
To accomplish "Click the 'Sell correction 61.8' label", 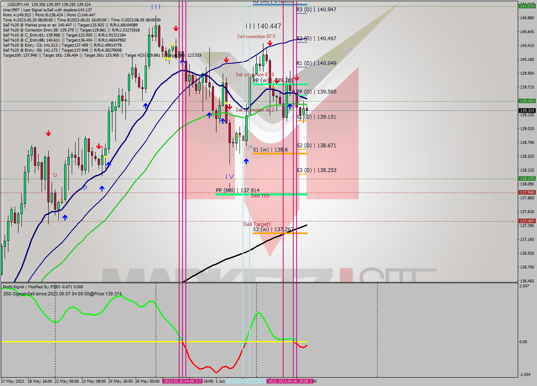I will [255, 75].
